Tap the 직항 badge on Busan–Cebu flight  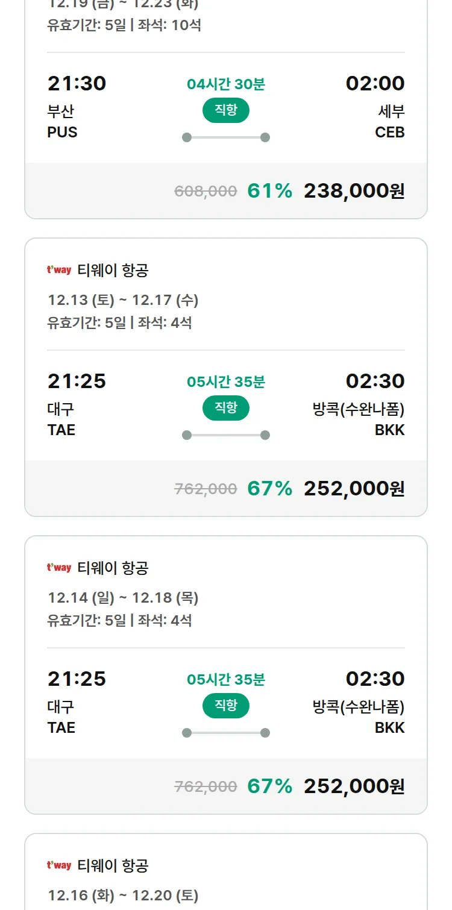click(225, 110)
